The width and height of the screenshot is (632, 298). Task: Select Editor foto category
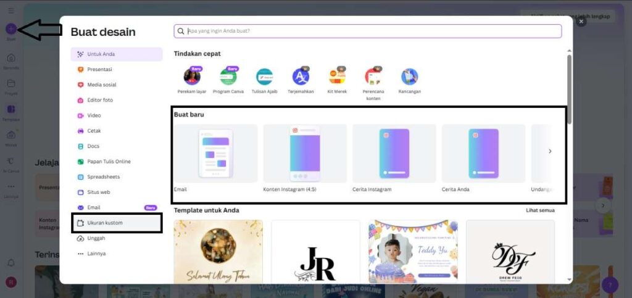point(117,100)
